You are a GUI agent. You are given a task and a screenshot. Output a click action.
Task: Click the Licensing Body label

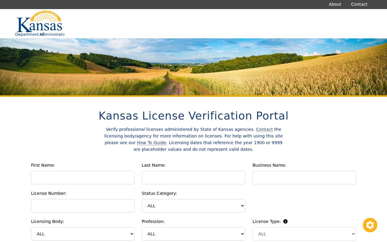pyautogui.click(x=47, y=221)
